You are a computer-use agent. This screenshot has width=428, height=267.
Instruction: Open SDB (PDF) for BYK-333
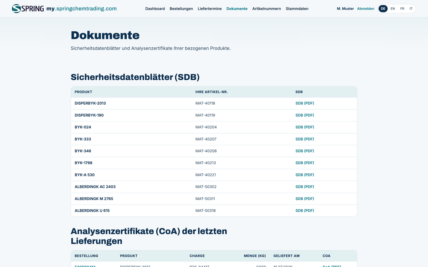[x=305, y=139]
